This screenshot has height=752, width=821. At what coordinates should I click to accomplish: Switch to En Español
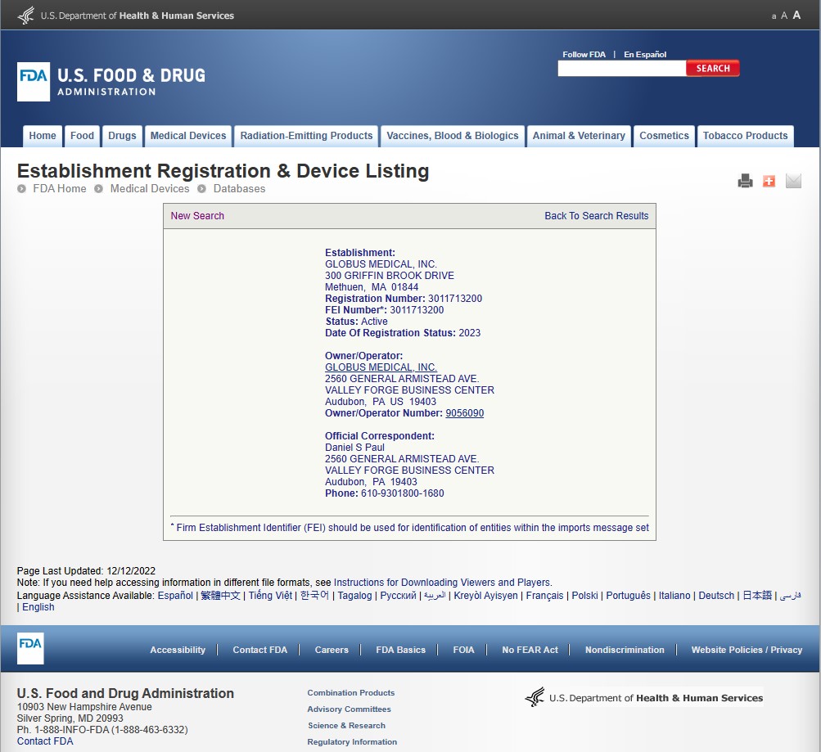[x=645, y=55]
